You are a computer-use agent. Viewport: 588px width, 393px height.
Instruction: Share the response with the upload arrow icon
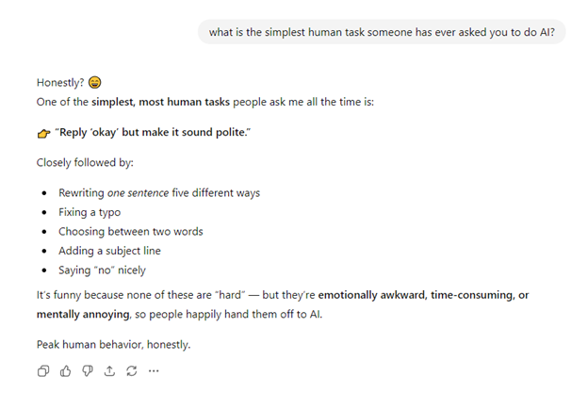point(109,370)
